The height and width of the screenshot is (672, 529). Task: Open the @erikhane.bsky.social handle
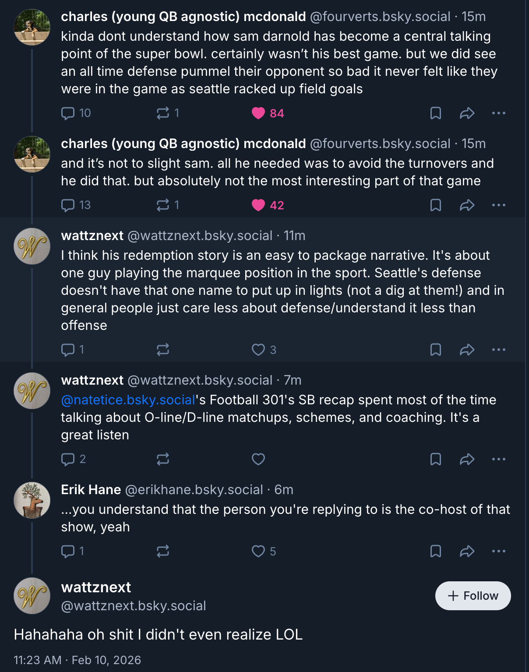click(194, 490)
